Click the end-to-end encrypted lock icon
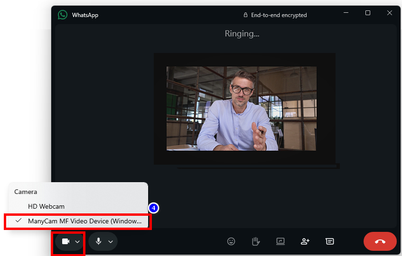The image size is (402, 256). point(245,15)
